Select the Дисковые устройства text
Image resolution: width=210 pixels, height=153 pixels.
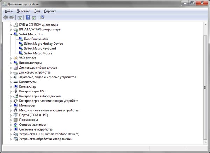(x=35, y=72)
